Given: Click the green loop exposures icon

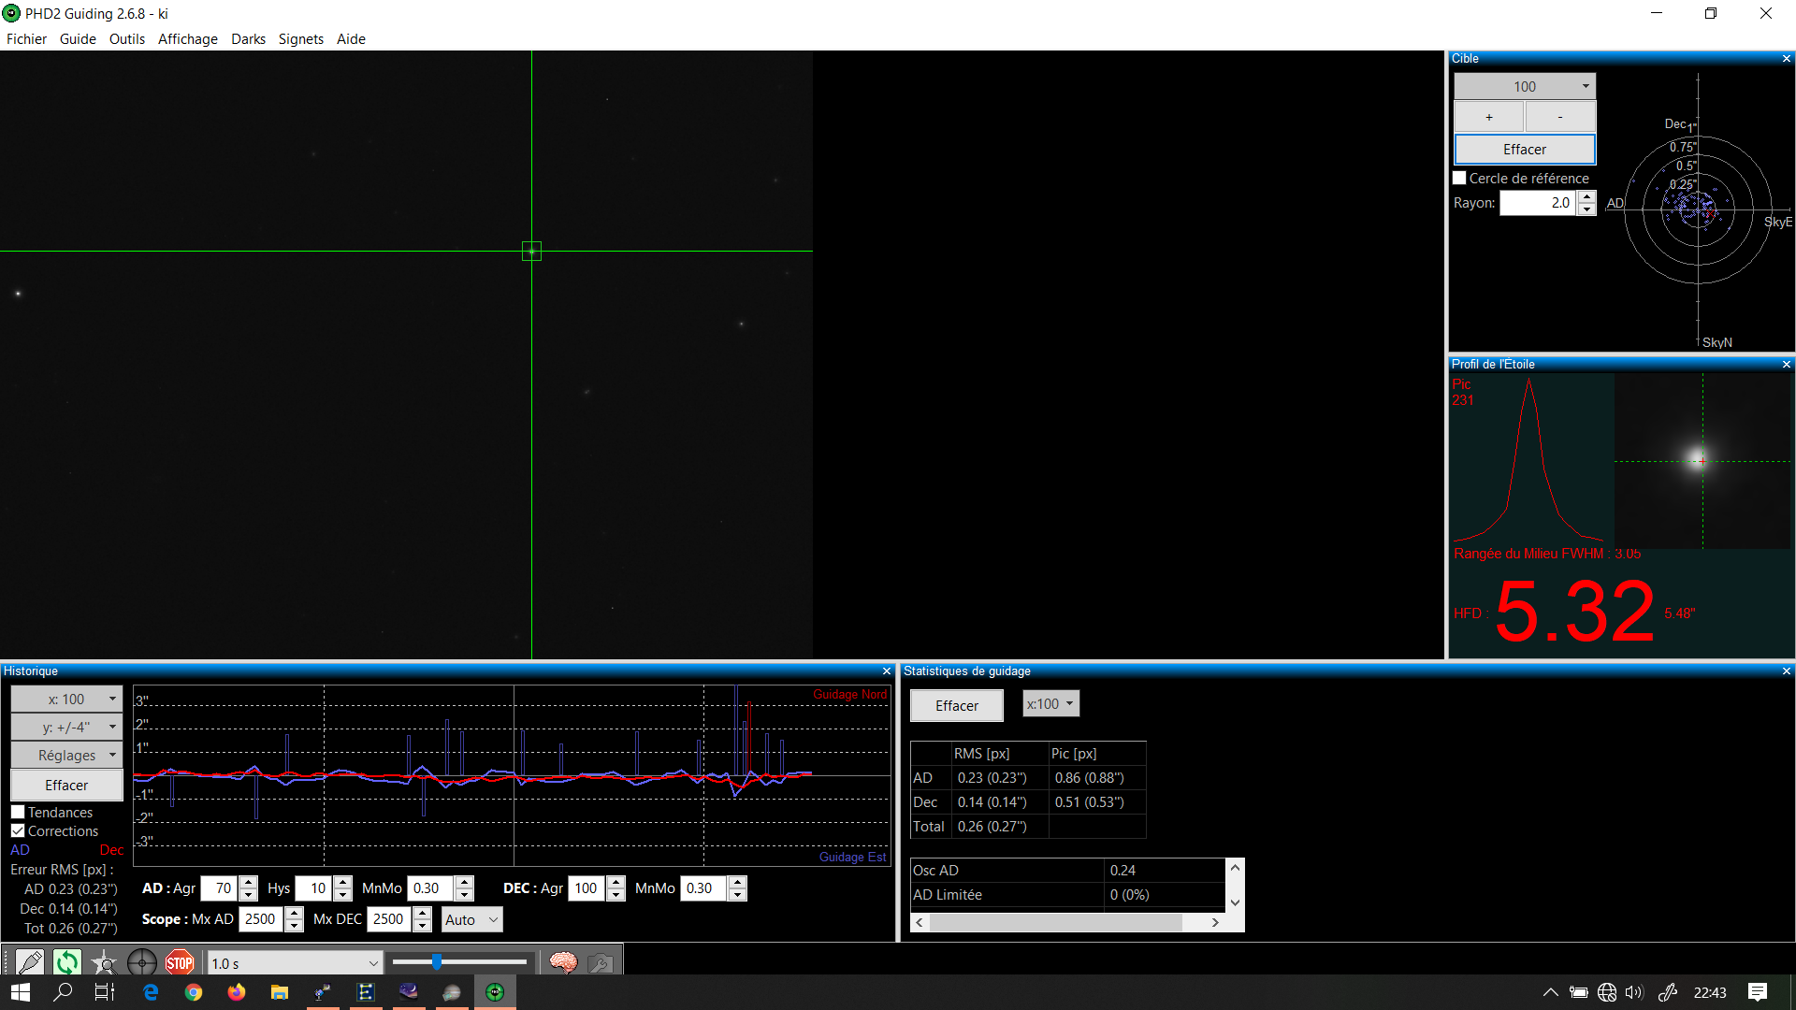Looking at the screenshot, I should (x=66, y=962).
